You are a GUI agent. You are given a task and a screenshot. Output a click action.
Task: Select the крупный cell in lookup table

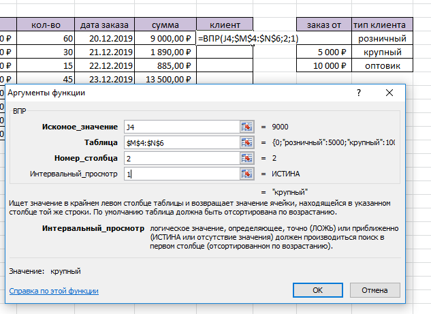pos(383,52)
